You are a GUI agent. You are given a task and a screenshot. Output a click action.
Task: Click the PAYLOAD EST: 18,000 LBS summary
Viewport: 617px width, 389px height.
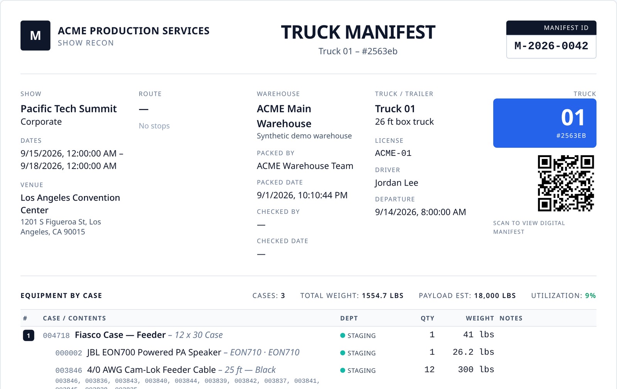coord(467,296)
